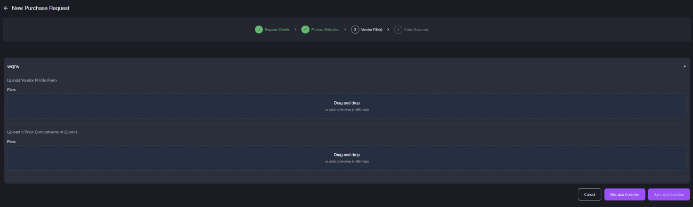This screenshot has height=207, width=693.
Task: Select the step 4 circle for Order Summary
Action: 398,29
